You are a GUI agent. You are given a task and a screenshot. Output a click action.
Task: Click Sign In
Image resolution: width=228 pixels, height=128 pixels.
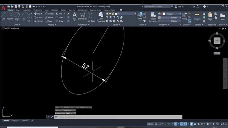179,6
